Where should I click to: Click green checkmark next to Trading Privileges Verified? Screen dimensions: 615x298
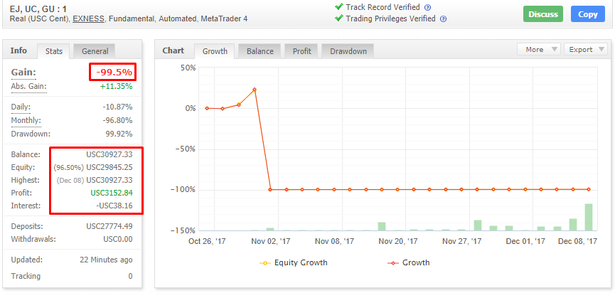click(x=339, y=18)
